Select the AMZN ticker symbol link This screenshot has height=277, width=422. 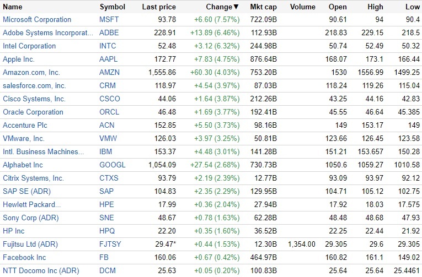pos(109,73)
